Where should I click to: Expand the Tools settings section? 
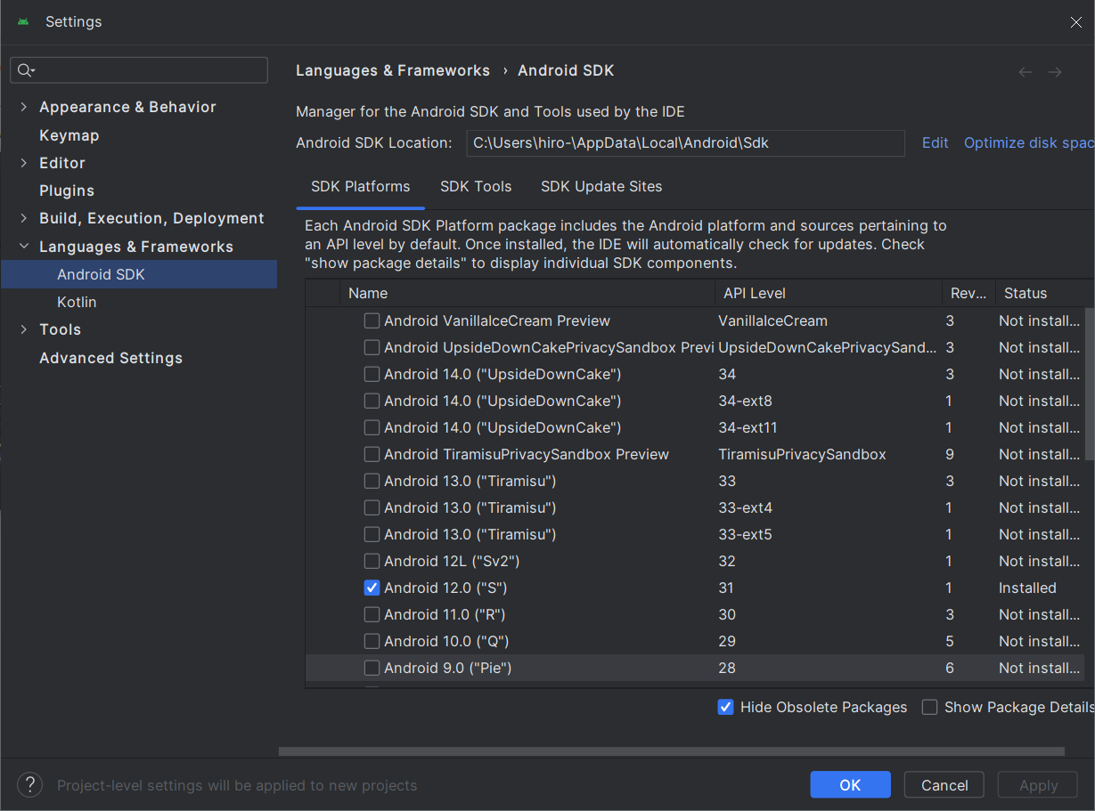coord(24,329)
